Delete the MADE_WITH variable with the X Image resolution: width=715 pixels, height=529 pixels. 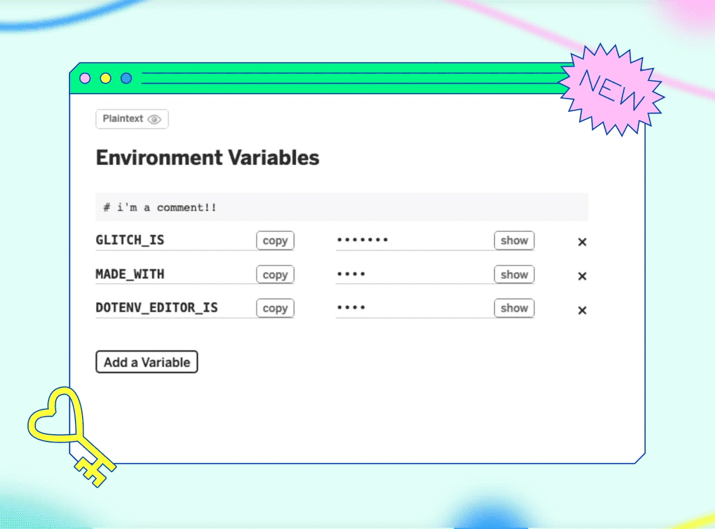582,276
